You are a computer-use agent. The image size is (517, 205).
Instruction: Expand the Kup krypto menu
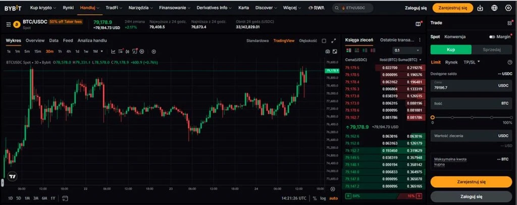pos(43,8)
